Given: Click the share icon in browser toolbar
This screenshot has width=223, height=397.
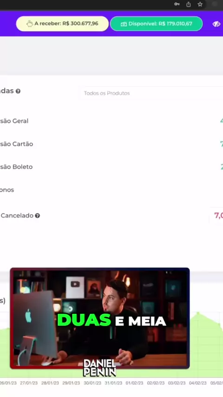Looking at the screenshot, I should tap(188, 4).
